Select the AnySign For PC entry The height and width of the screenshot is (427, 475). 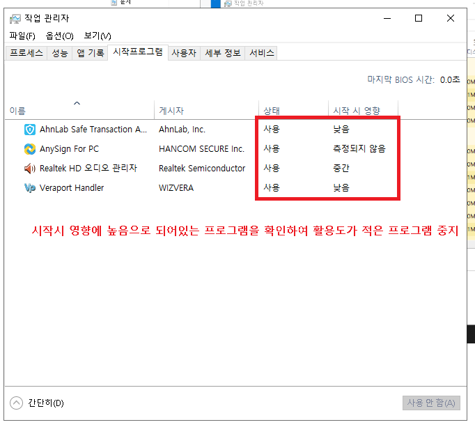[69, 149]
